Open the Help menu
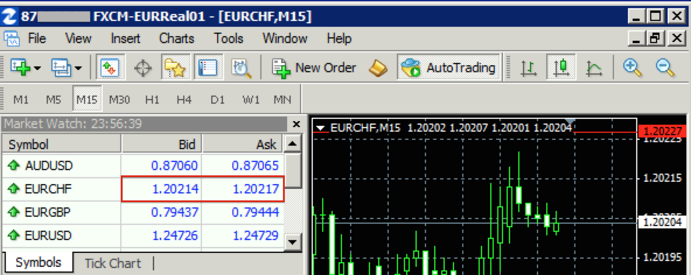Screen dimensions: 691x275 coord(339,38)
